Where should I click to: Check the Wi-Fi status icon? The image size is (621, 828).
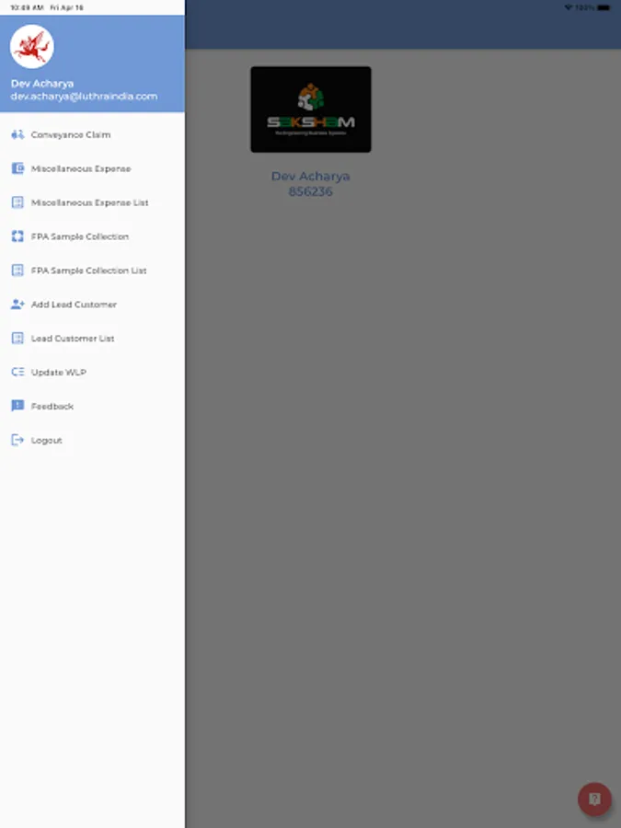[x=569, y=7]
